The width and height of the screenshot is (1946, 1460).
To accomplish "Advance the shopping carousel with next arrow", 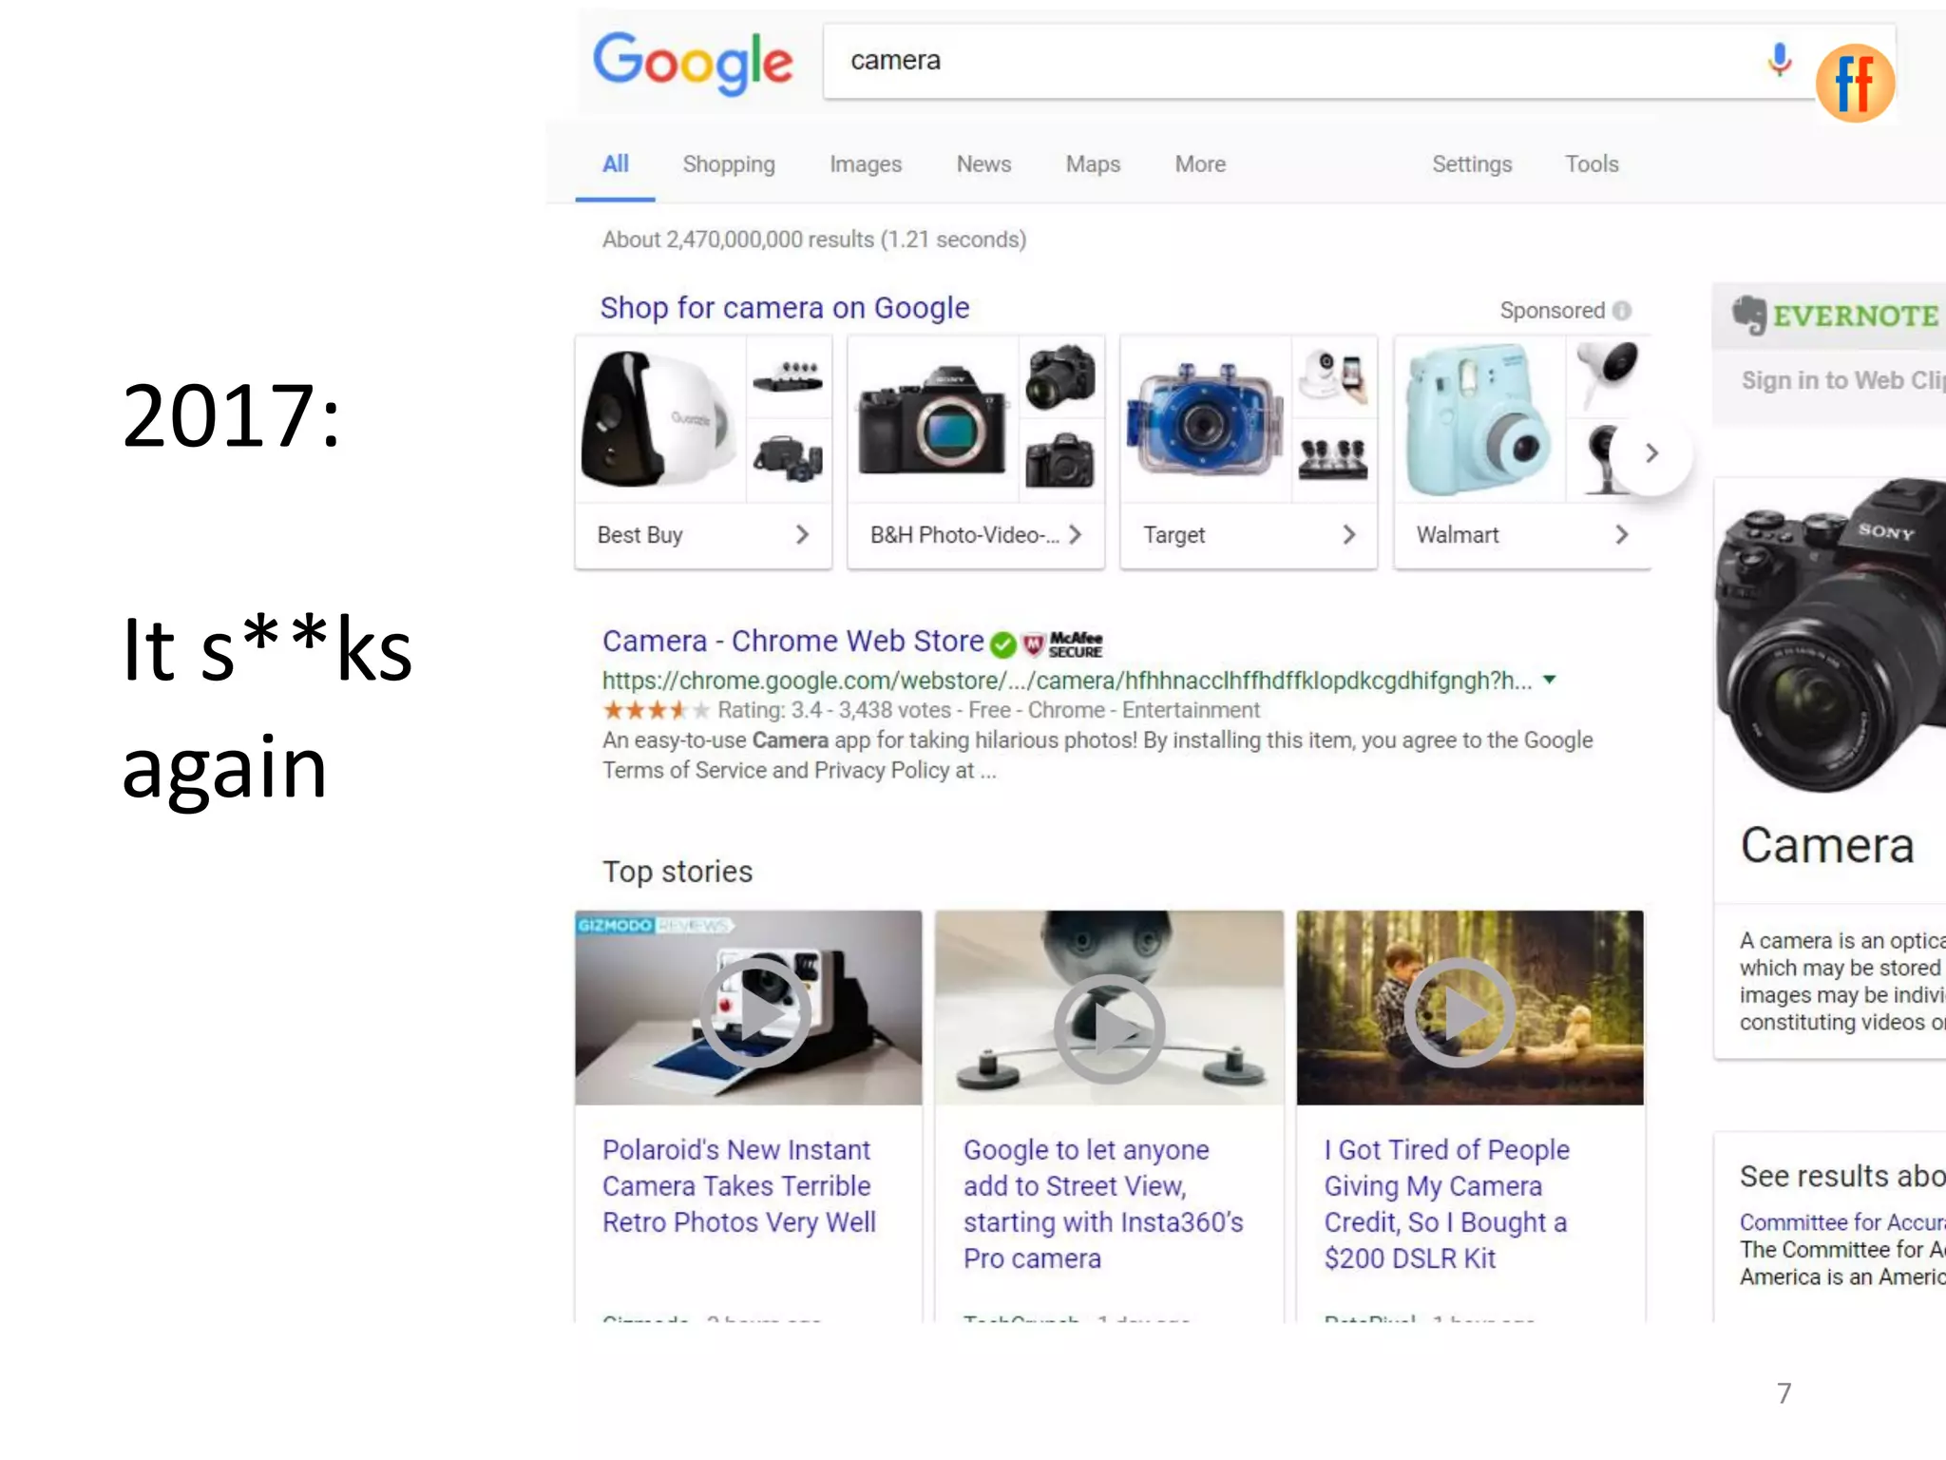I will (1651, 453).
